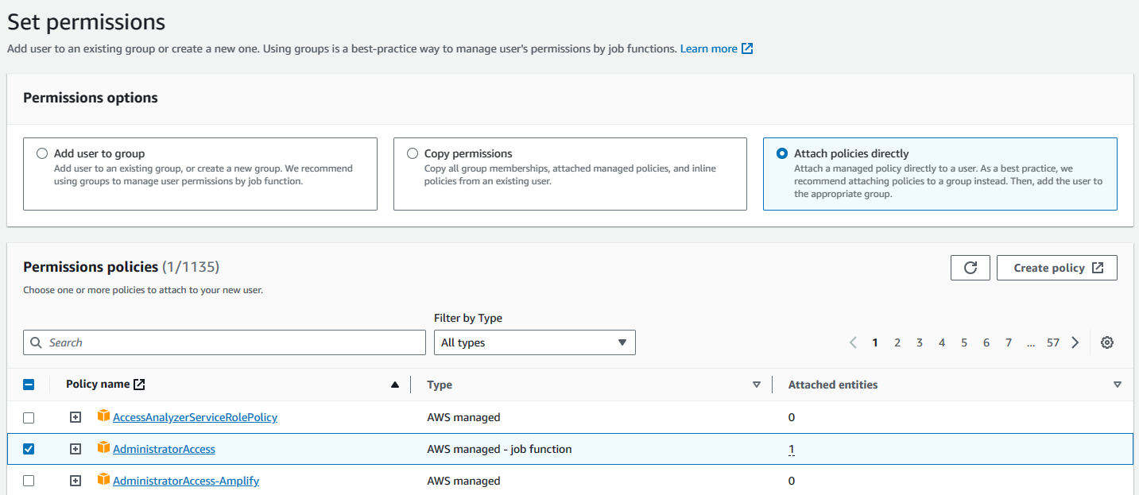Viewport: 1139px width, 495px height.
Task: Select the Add user to group option
Action: coord(42,153)
